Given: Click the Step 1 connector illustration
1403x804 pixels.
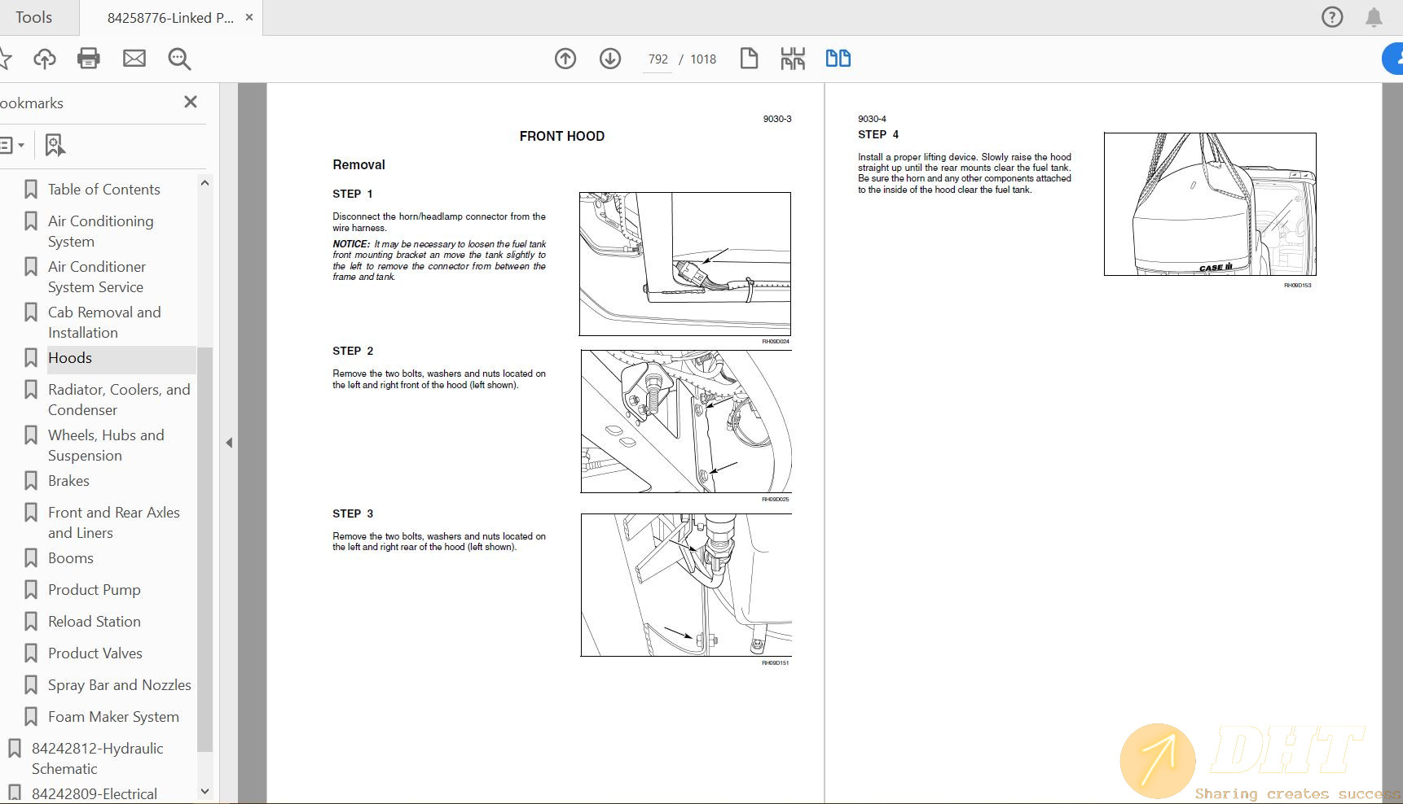Looking at the screenshot, I should (684, 264).
